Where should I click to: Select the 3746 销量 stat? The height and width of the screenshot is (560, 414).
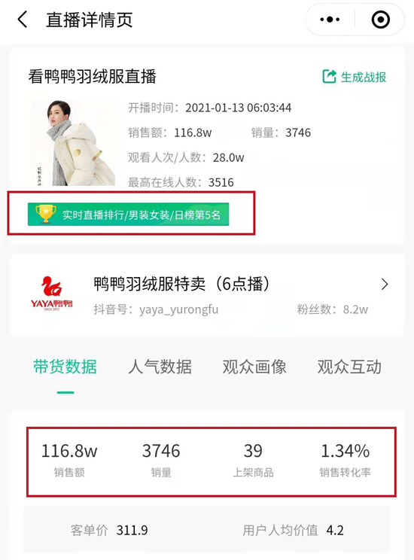point(161,460)
